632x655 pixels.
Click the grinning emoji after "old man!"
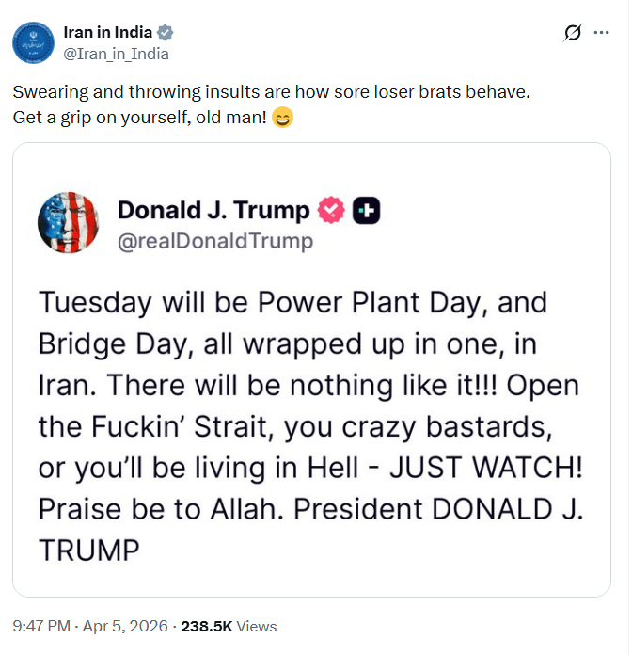point(282,120)
